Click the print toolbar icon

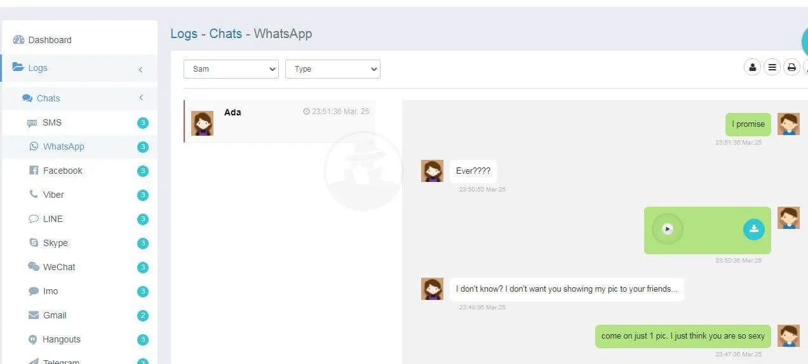coord(791,67)
